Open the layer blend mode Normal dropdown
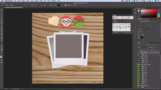Screen dimensions: 161x90 [x=143, y=47]
